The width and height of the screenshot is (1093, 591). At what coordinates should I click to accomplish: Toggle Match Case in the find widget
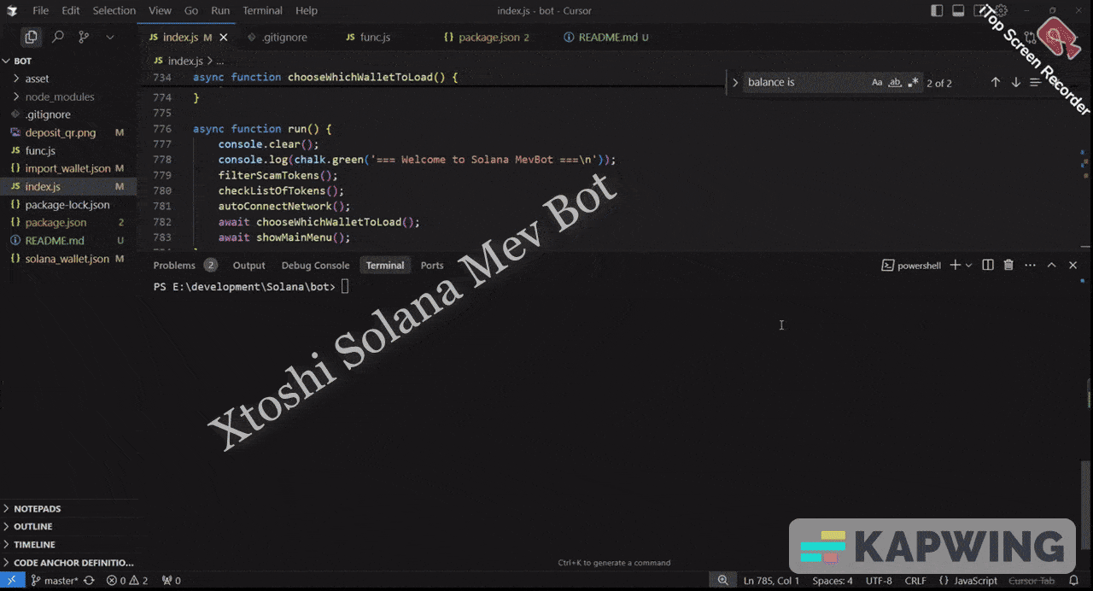click(x=877, y=82)
